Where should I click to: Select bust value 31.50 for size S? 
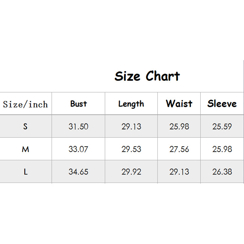[x=78, y=126]
